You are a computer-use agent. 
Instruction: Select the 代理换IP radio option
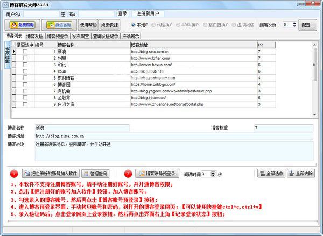[162, 25]
